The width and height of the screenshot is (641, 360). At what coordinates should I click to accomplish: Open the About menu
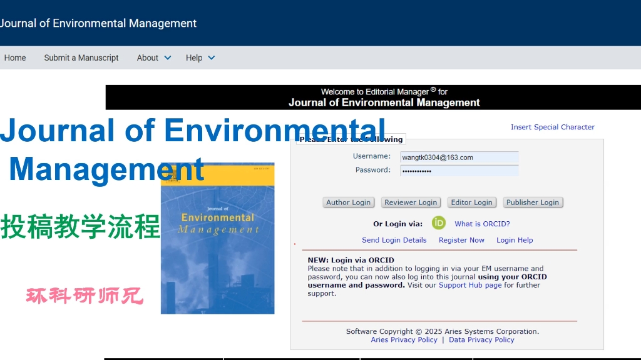click(148, 58)
